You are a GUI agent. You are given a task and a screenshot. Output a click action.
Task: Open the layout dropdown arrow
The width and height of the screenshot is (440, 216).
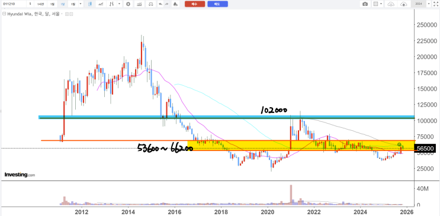coord(381,4)
